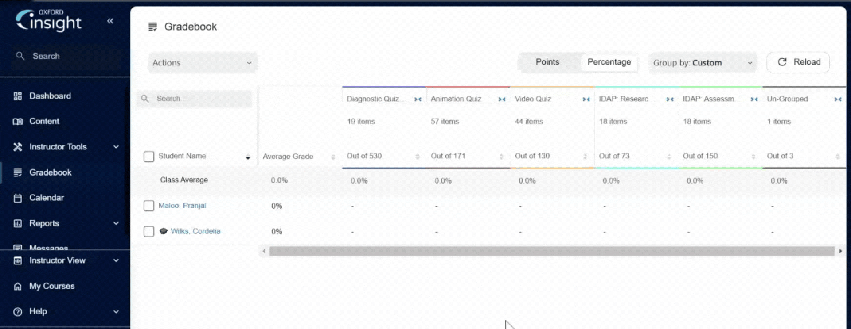Click the Content book icon
This screenshot has width=851, height=329.
18,121
